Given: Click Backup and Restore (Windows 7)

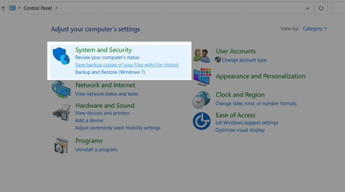Looking at the screenshot, I should pyautogui.click(x=110, y=72).
